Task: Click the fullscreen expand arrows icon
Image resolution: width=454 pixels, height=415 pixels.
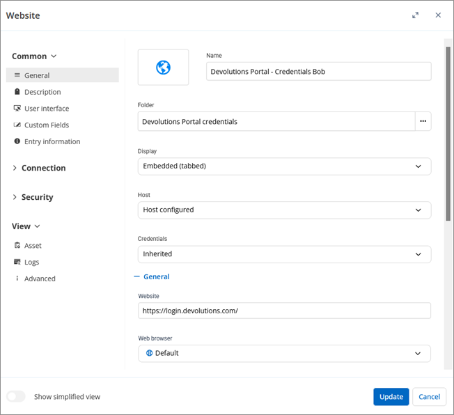Action: (415, 15)
